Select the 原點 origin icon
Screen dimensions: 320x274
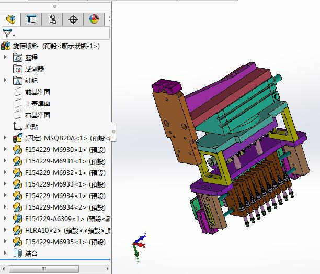tap(18, 126)
